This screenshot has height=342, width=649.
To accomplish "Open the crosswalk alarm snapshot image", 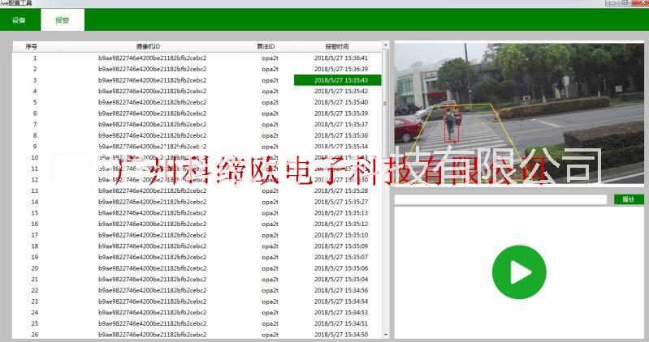I will tap(519, 113).
